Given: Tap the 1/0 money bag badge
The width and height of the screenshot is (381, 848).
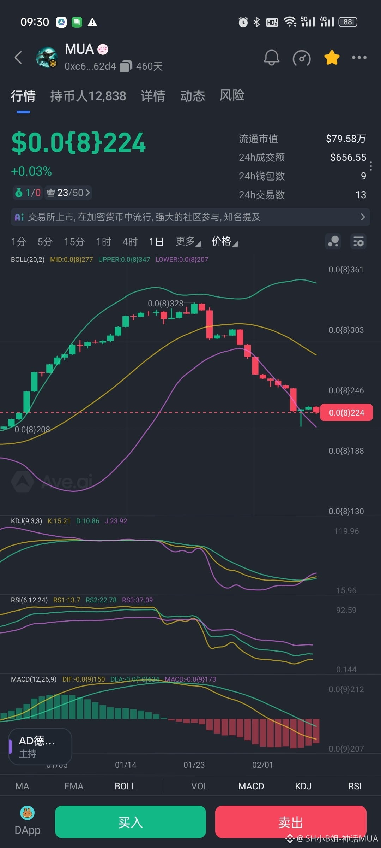Looking at the screenshot, I should (28, 193).
